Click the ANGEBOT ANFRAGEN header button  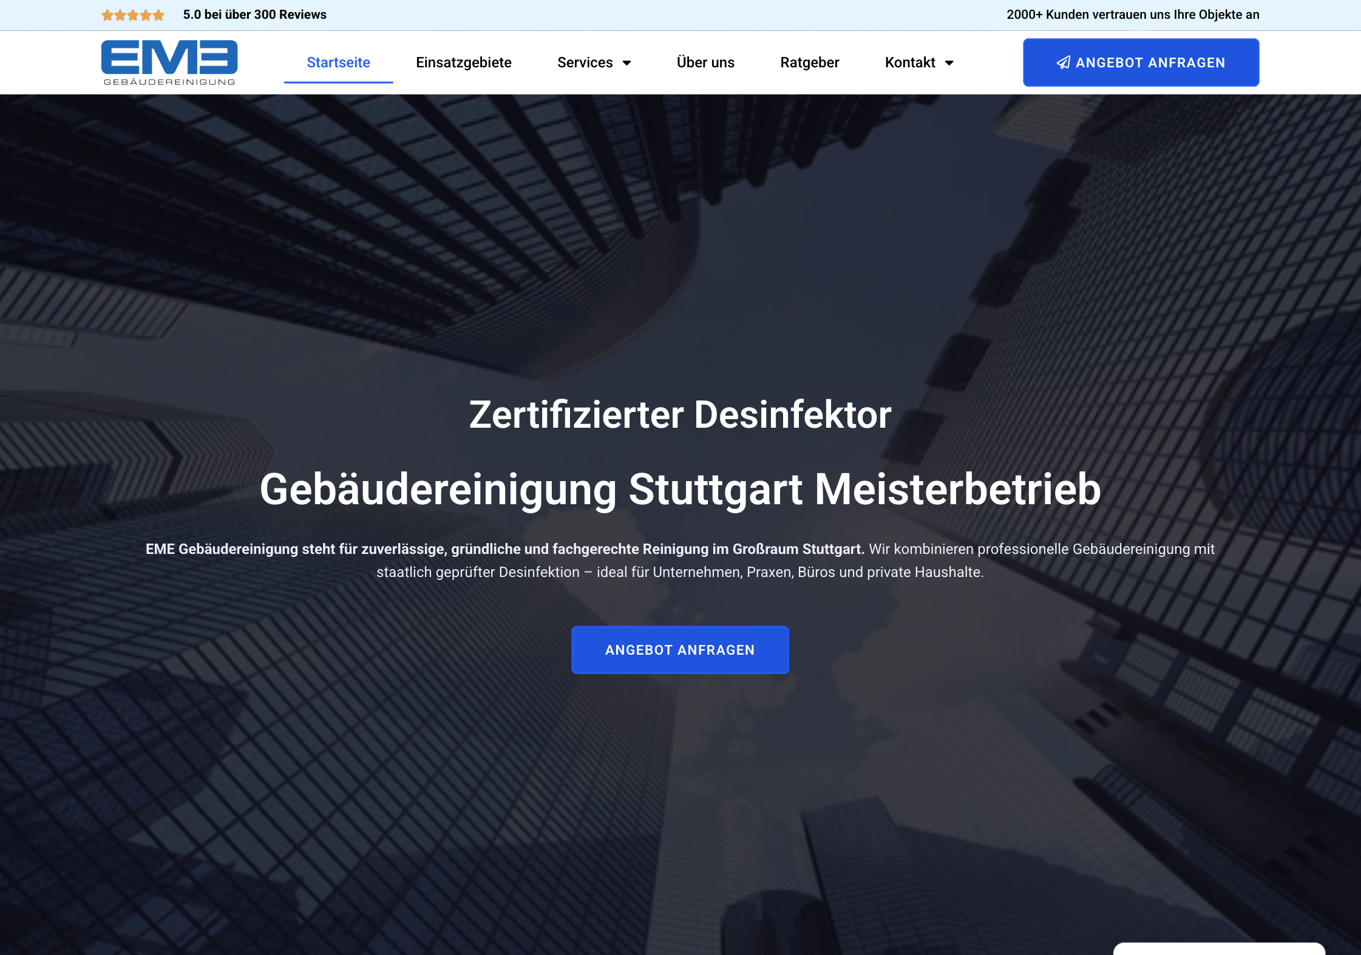click(x=1141, y=62)
